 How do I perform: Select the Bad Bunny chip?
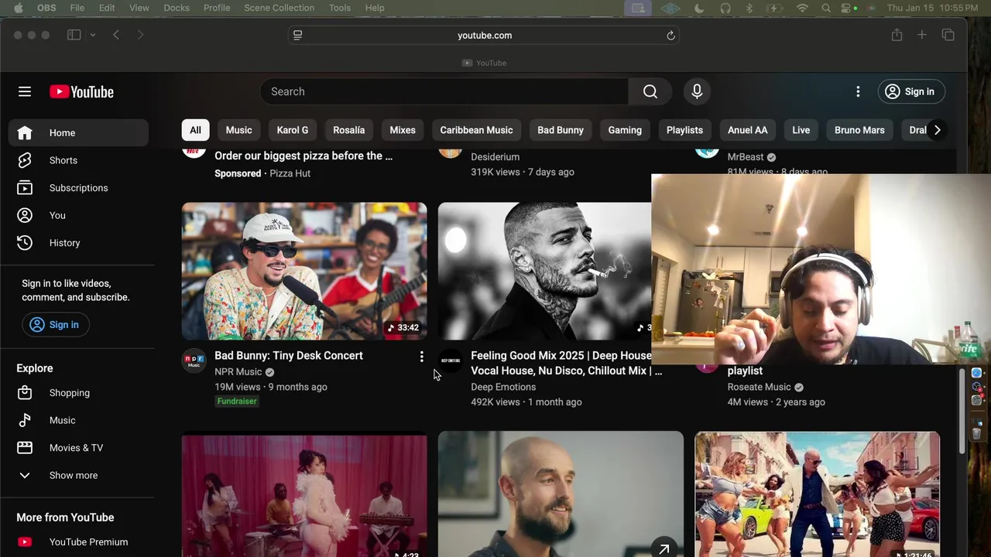(561, 130)
